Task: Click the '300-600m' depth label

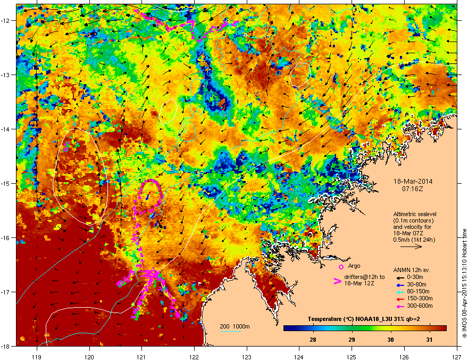Action: [x=420, y=306]
